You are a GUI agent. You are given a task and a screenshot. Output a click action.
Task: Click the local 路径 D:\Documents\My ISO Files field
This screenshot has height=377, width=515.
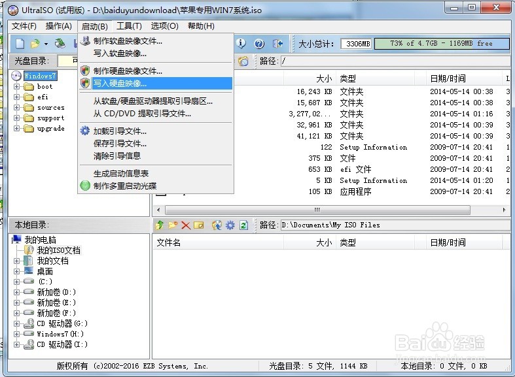pyautogui.click(x=395, y=225)
